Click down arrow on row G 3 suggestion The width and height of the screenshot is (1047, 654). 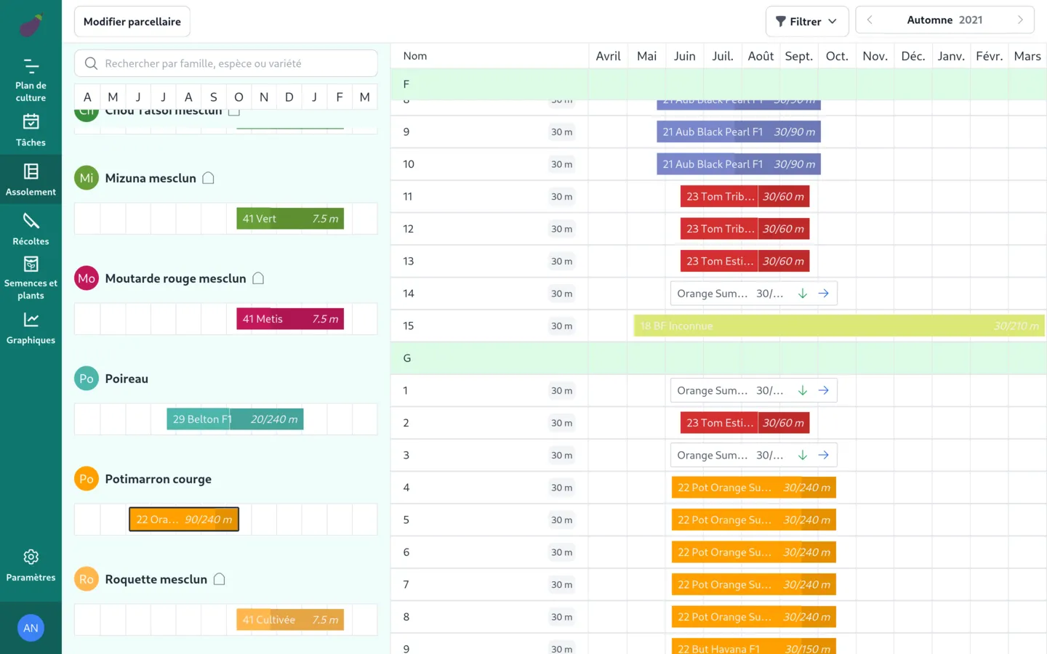tap(803, 455)
